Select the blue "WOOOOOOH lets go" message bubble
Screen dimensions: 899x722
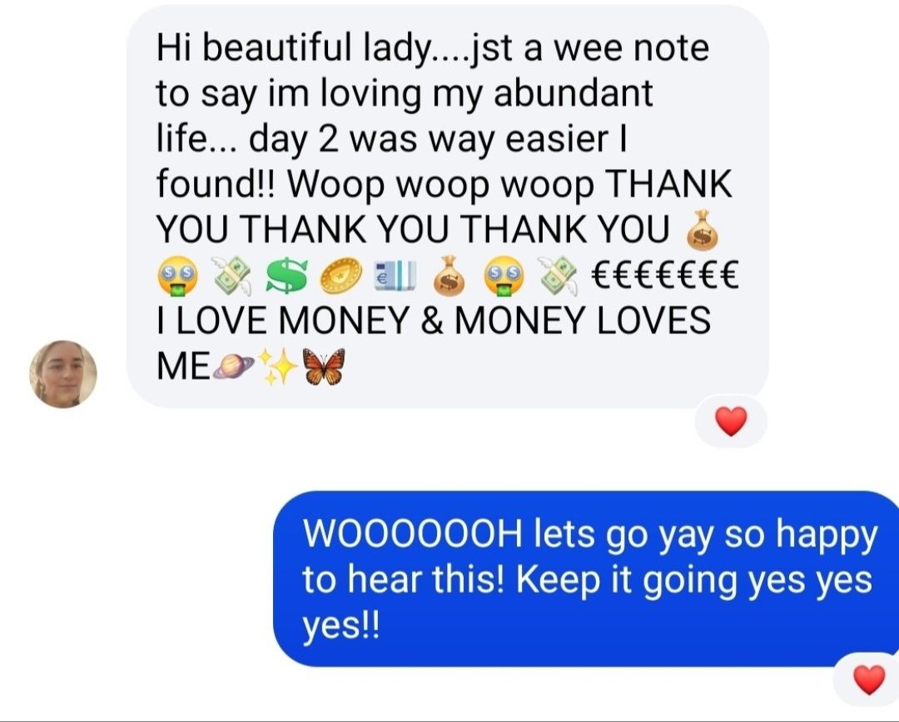click(x=586, y=579)
